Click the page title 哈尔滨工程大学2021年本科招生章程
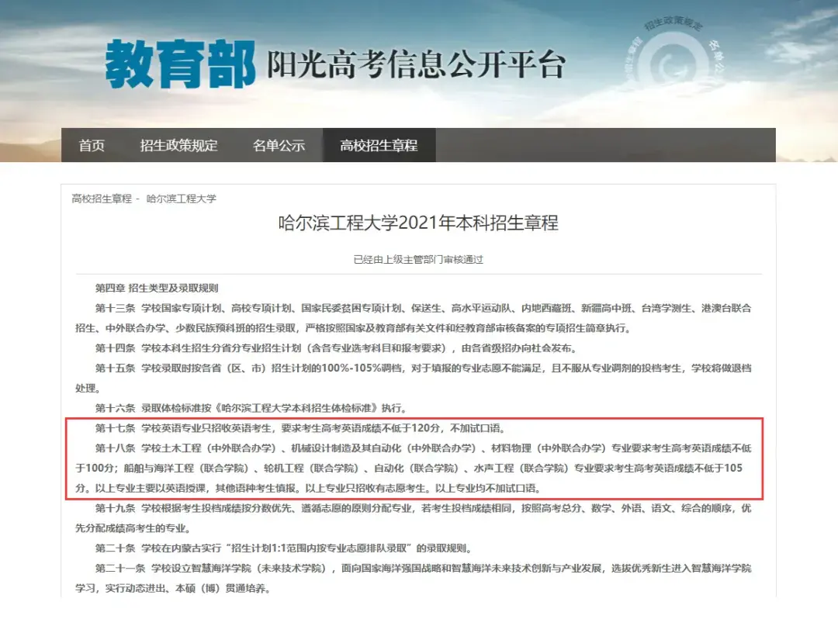Screen dimensions: 838x626 pyautogui.click(x=418, y=223)
